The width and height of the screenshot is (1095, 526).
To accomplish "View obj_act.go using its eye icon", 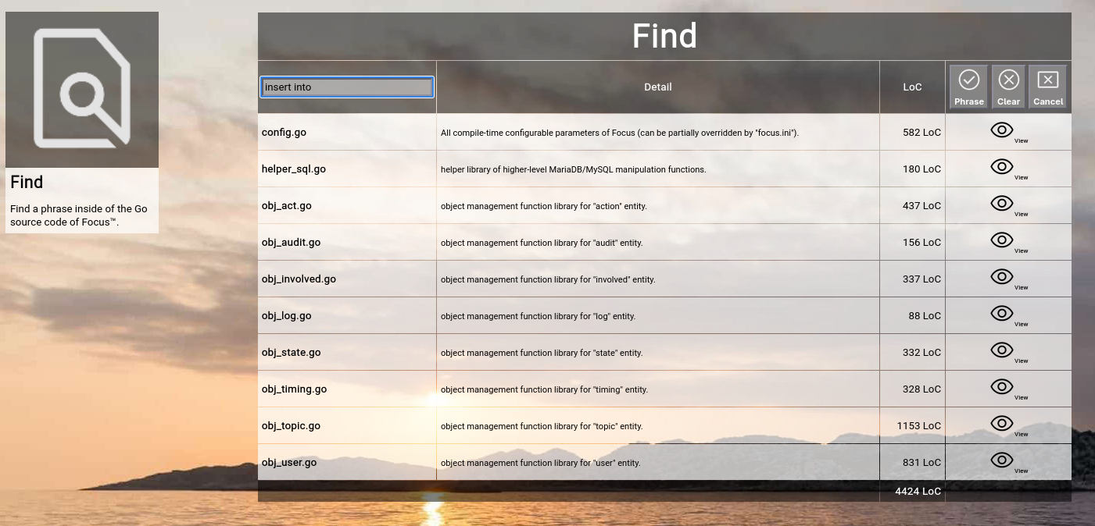I will 1002,204.
